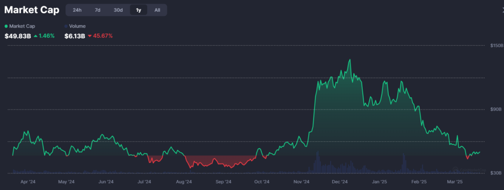Click the red down arrow beside 45.67%
The height and width of the screenshot is (190, 504).
pos(90,36)
